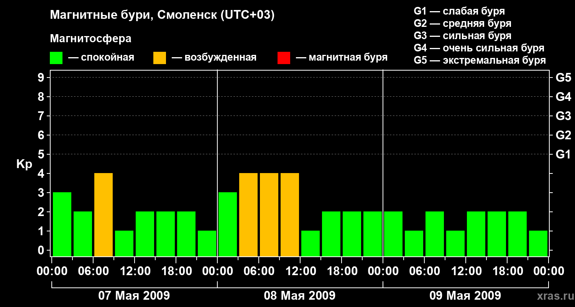Select the Kp 3 green bar on 08 May
Image resolution: width=575 pixels, height=307 pixels.
pyautogui.click(x=228, y=224)
